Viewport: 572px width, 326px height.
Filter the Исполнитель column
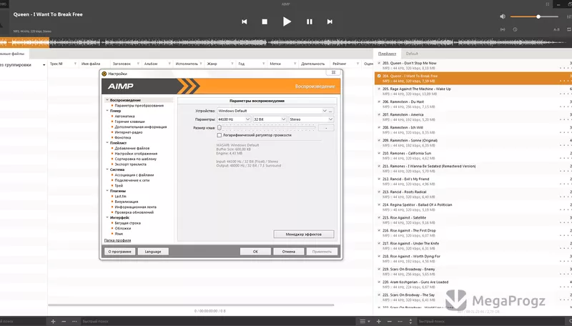click(x=201, y=64)
